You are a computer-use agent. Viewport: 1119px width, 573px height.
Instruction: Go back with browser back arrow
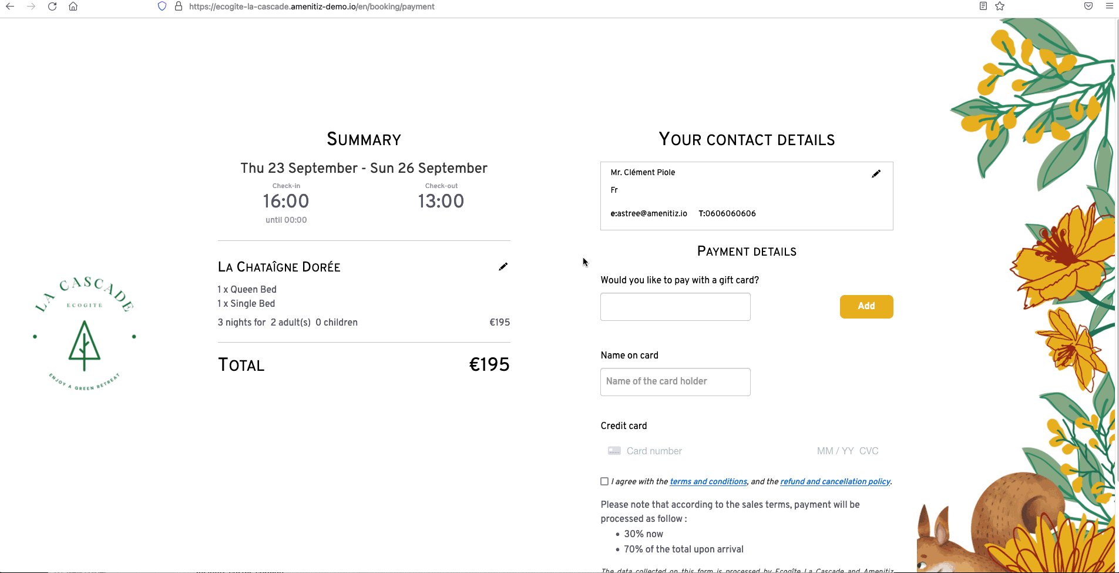[10, 6]
